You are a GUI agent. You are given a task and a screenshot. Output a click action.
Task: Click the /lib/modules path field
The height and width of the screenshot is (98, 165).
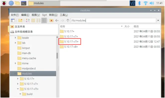(x=113, y=20)
